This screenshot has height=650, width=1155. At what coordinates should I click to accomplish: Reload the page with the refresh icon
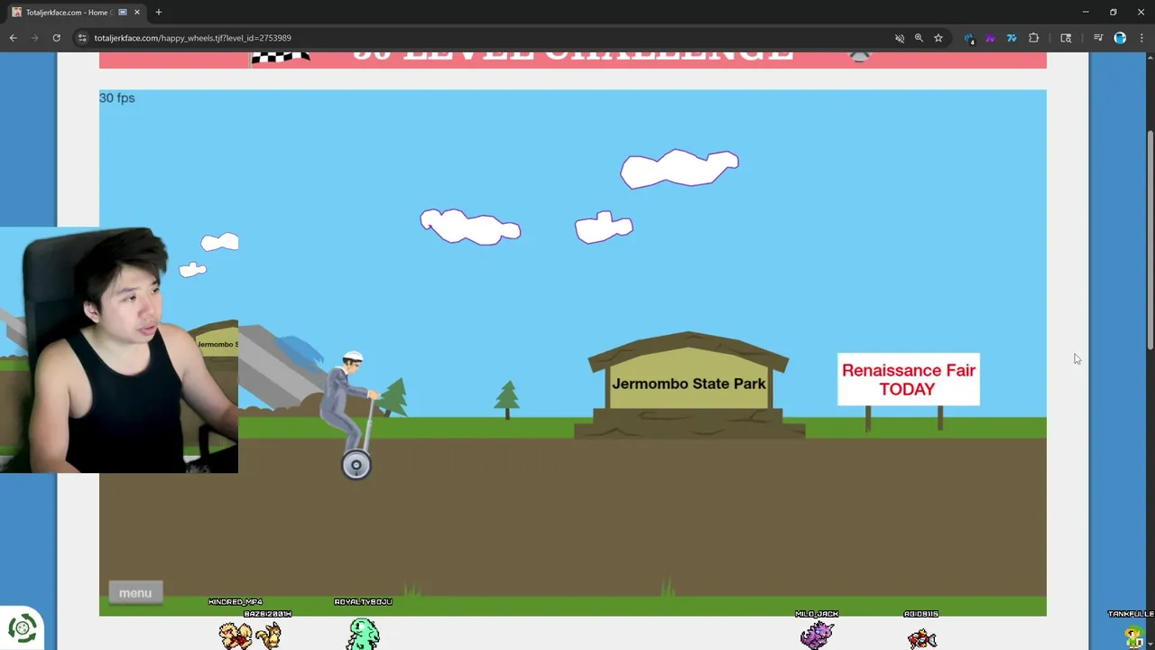point(56,38)
